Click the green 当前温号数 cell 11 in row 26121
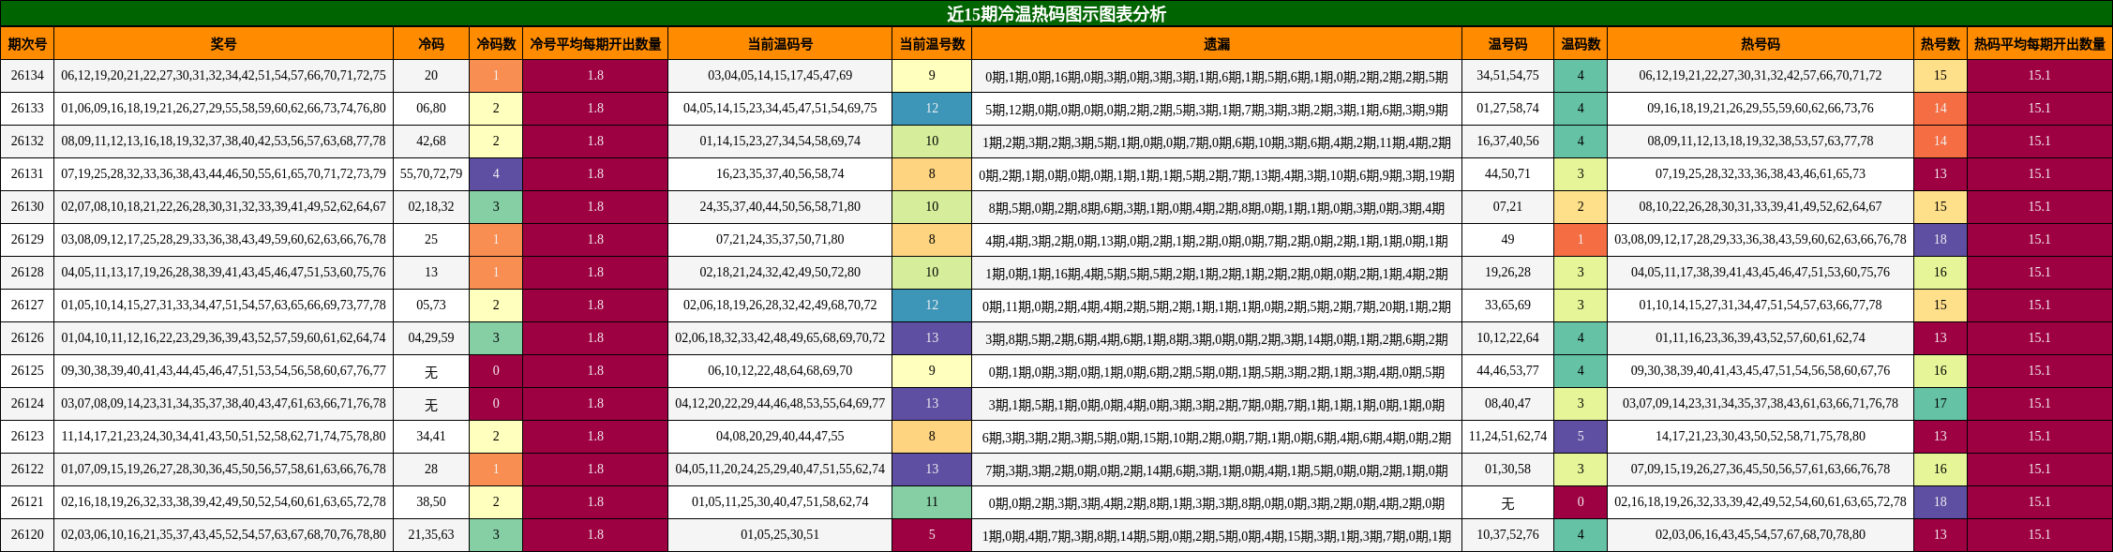 click(x=932, y=502)
